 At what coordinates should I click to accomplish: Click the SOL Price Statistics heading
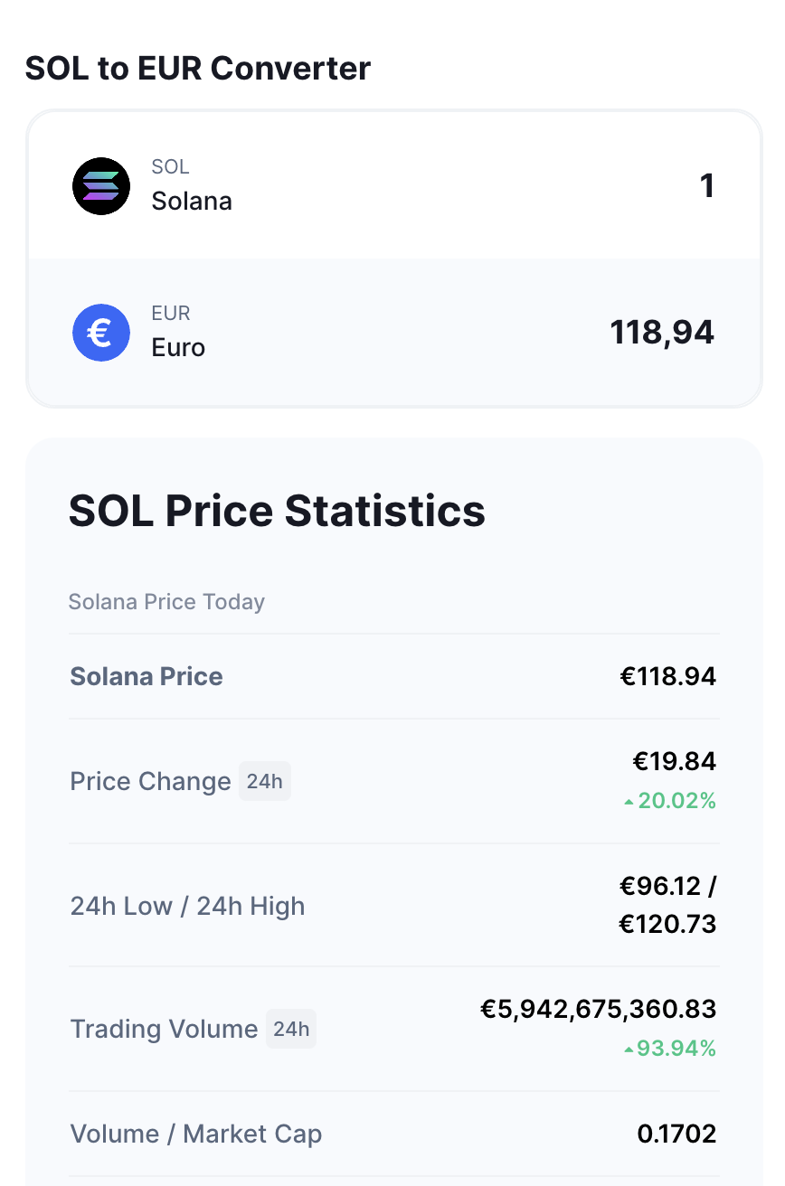(x=277, y=511)
